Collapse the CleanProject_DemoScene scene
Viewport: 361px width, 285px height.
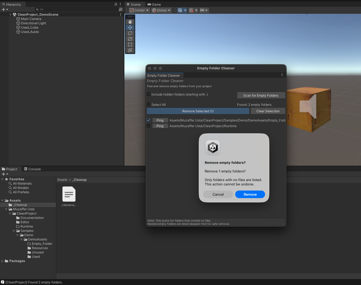click(x=10, y=15)
